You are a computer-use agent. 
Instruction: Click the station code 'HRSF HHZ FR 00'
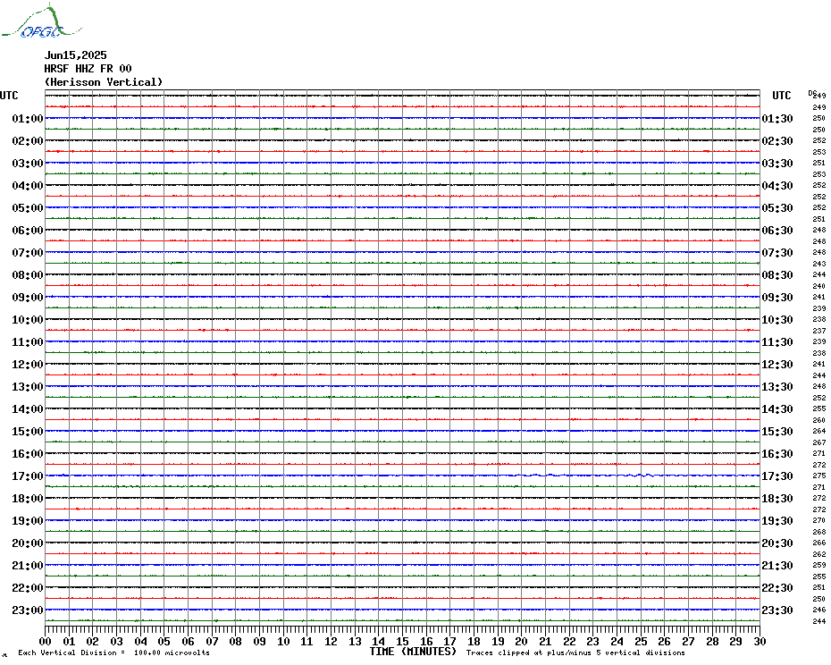[x=88, y=69]
